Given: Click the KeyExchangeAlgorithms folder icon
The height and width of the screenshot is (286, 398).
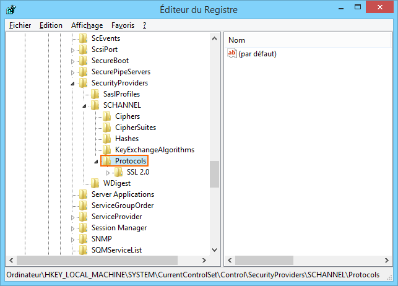Looking at the screenshot, I should tap(107, 150).
